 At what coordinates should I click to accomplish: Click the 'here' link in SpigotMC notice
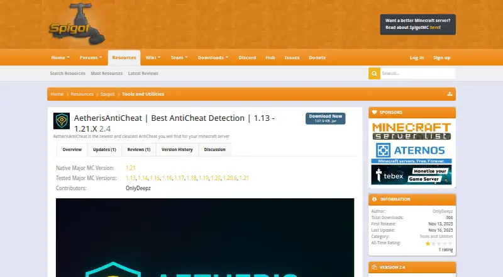click(434, 28)
